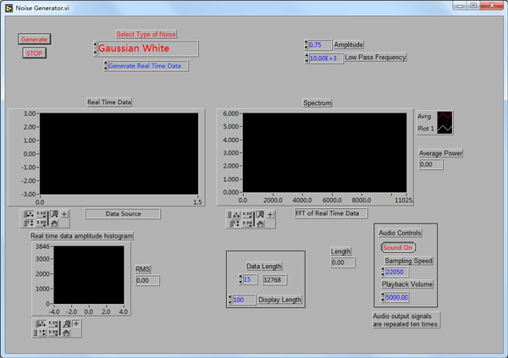Click Avrg plot legend line sample
The image size is (508, 358).
pyautogui.click(x=445, y=116)
